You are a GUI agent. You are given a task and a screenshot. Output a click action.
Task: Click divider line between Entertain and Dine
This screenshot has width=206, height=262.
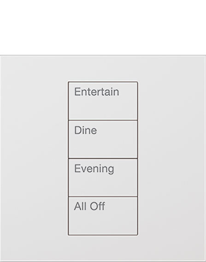click(x=103, y=120)
